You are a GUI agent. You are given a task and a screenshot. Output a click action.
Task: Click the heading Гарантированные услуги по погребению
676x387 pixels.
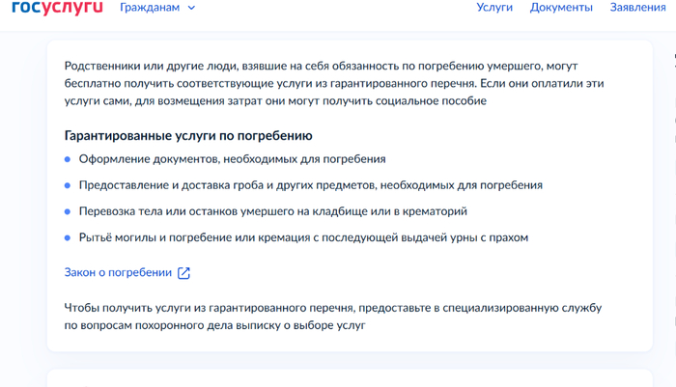pyautogui.click(x=187, y=136)
